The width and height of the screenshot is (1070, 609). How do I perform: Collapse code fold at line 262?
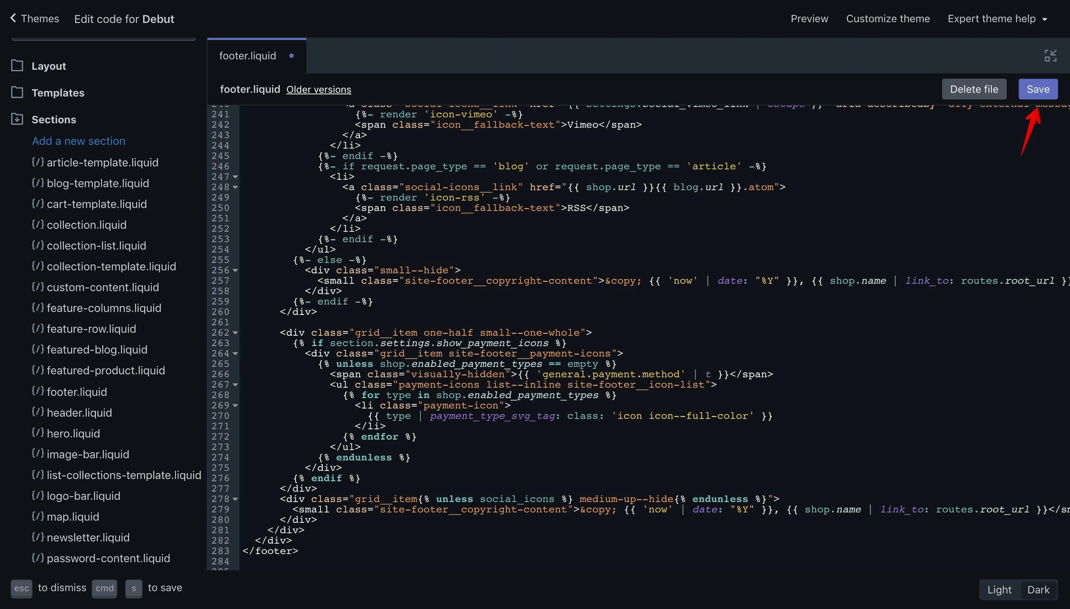(235, 333)
